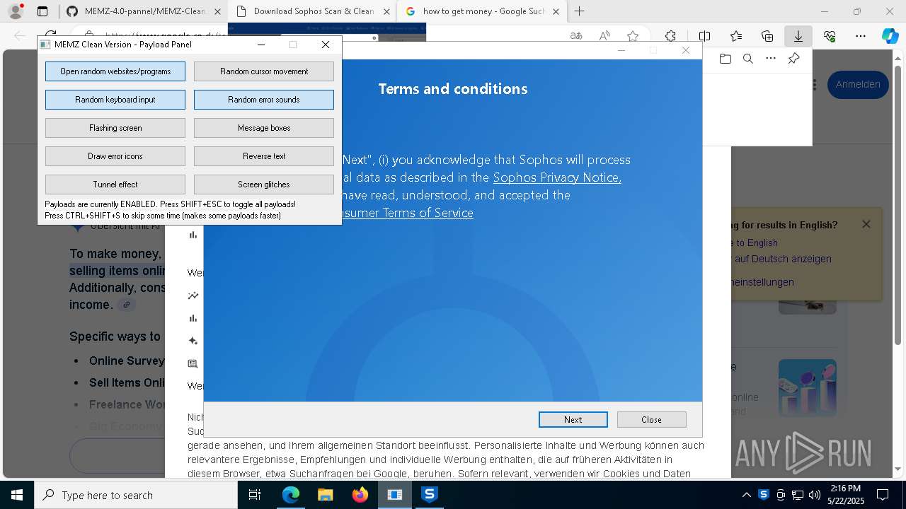Open the Favorites list icon
This screenshot has width=906, height=509.
[x=736, y=36]
